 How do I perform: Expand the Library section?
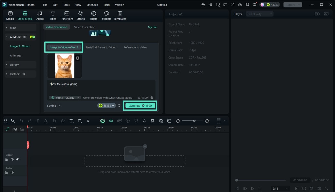21,65
